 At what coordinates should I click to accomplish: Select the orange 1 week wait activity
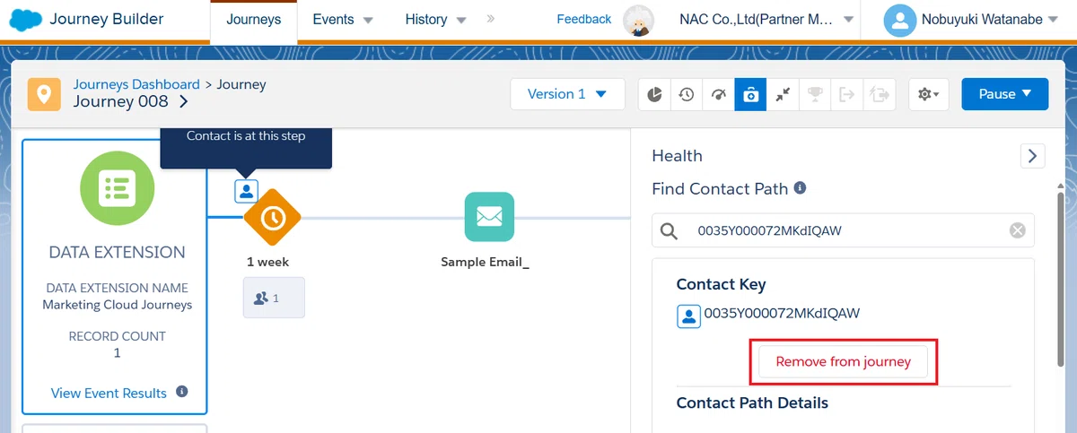point(272,217)
